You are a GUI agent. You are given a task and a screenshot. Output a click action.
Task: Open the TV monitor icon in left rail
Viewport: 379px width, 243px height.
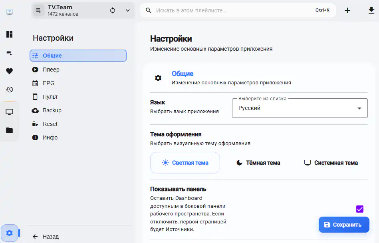click(10, 112)
